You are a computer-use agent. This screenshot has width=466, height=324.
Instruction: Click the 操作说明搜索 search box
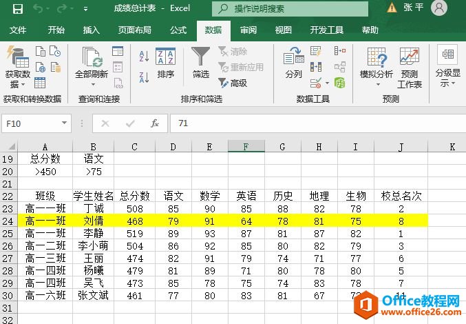(290, 9)
